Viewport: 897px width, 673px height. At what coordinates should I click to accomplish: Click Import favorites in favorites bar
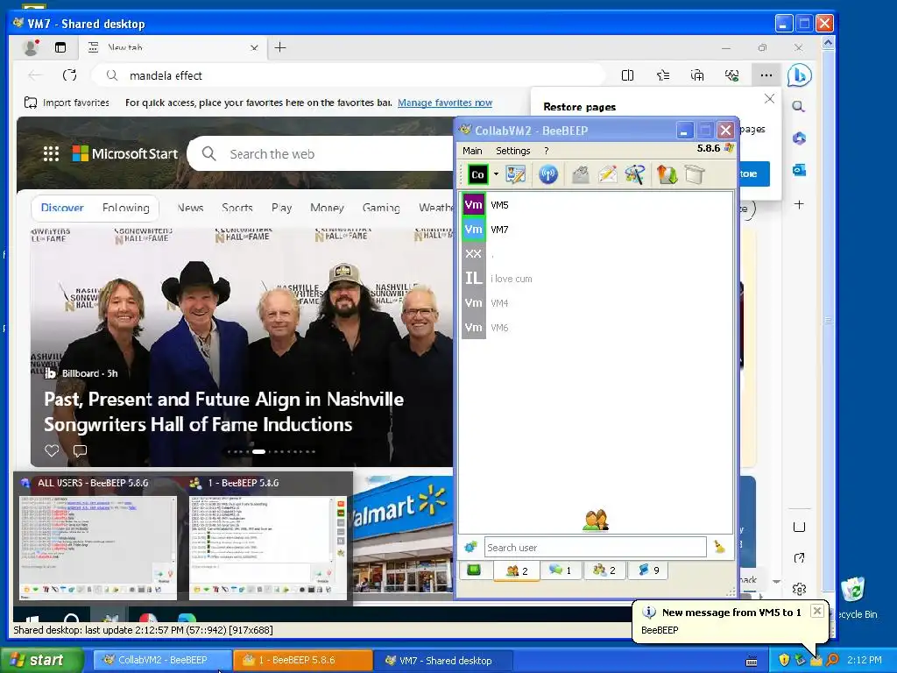pyautogui.click(x=67, y=103)
